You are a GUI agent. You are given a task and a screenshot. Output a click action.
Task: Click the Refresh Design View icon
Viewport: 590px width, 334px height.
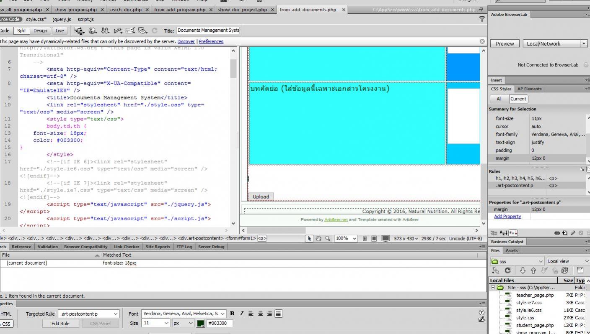155,31
